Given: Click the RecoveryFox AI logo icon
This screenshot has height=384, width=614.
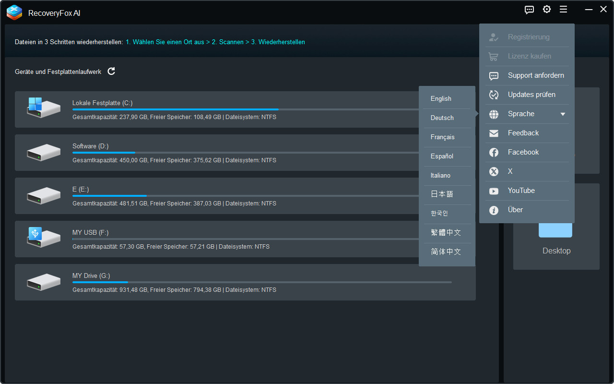Looking at the screenshot, I should point(14,12).
